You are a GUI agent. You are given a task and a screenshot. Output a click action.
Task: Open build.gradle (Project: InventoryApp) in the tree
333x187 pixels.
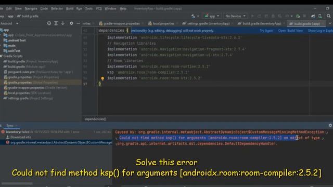coord(31,61)
